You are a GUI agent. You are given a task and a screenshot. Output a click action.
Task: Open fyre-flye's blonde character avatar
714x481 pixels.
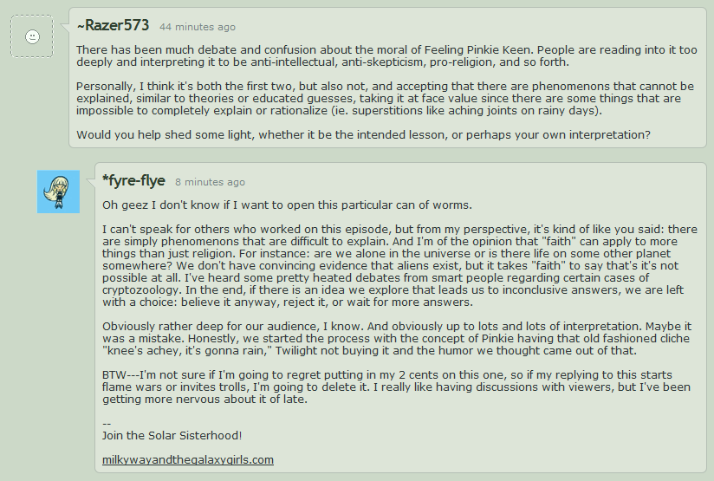pyautogui.click(x=59, y=192)
